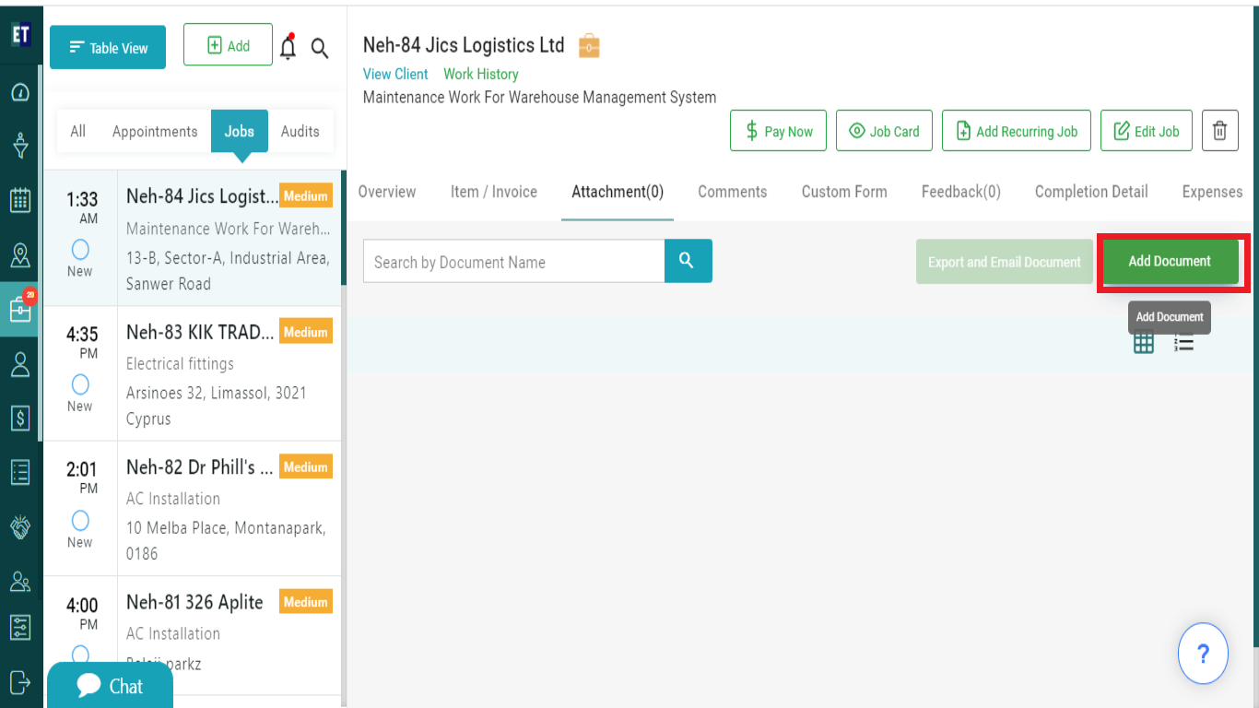Open the ET logo home icon
Image resolution: width=1259 pixels, height=708 pixels.
click(x=20, y=35)
